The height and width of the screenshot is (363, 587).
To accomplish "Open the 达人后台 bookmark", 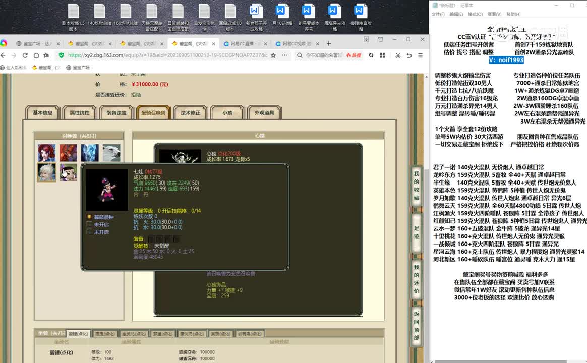I will coord(14,68).
